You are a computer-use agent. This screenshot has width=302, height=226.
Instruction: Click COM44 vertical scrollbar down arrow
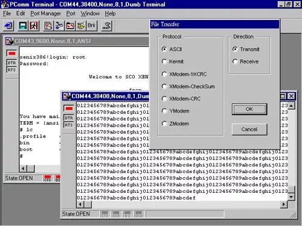291,197
